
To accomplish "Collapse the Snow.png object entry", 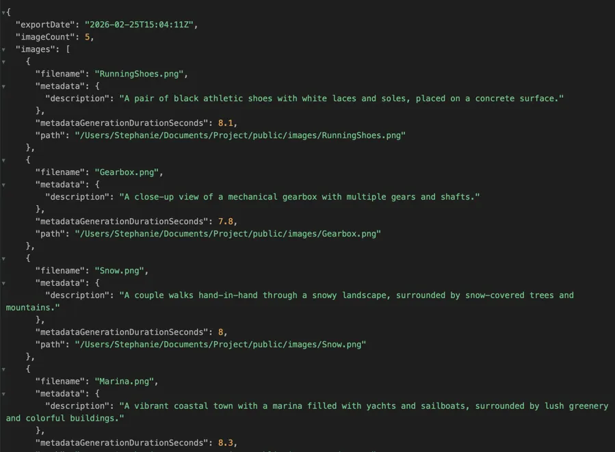I will coord(15,258).
